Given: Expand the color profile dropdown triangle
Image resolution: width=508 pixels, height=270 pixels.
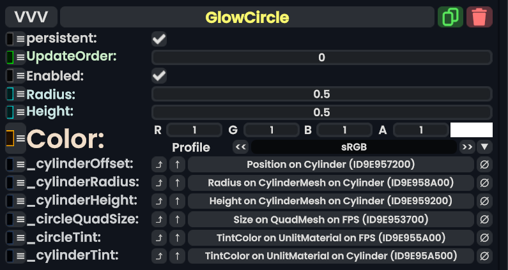Looking at the screenshot, I should [485, 147].
